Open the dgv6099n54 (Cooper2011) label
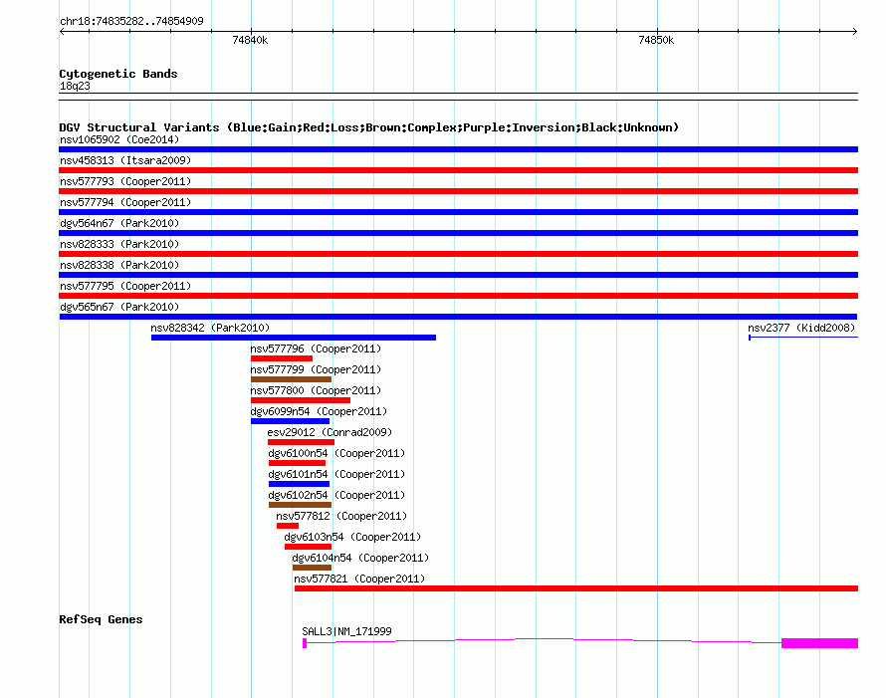Viewport: 886px width, 698px height. point(319,411)
